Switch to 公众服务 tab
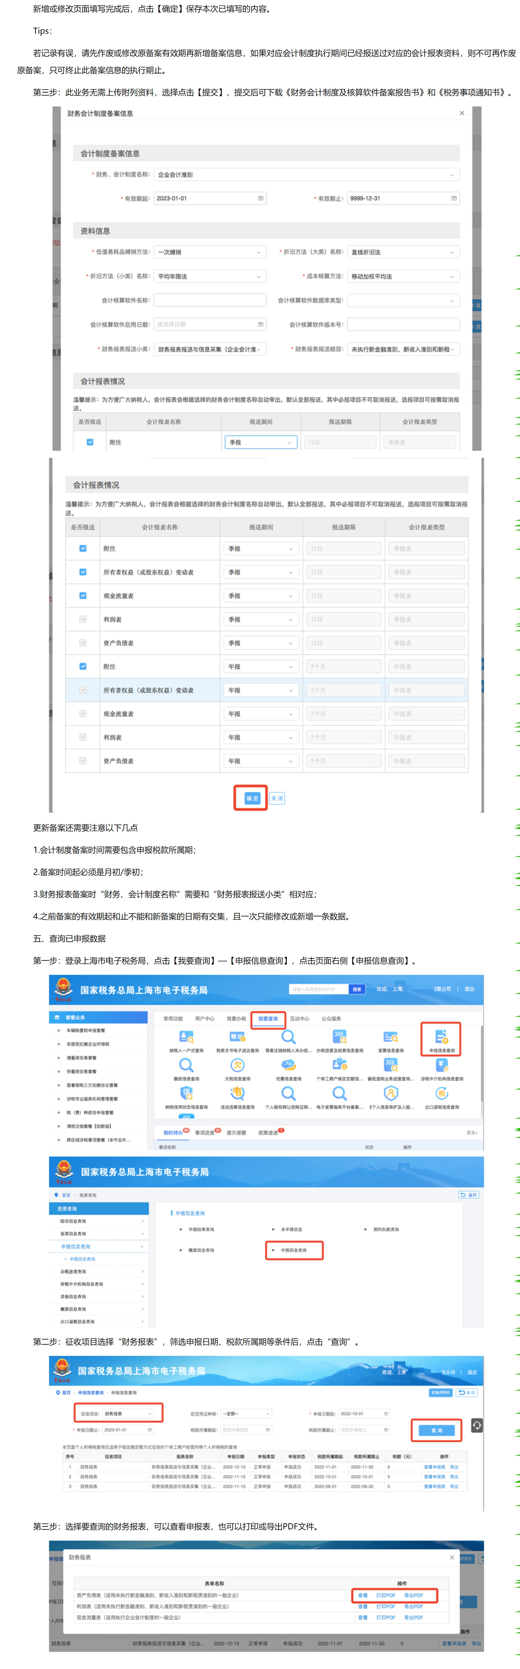The width and height of the screenshot is (520, 1669). 332,1019
